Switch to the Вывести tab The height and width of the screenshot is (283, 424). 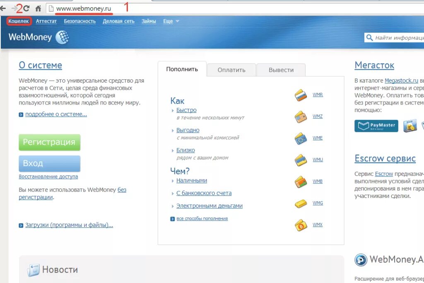281,70
